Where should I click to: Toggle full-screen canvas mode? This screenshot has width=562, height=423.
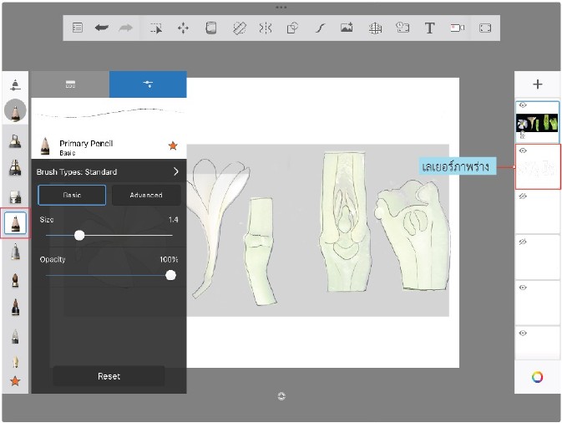click(x=485, y=28)
